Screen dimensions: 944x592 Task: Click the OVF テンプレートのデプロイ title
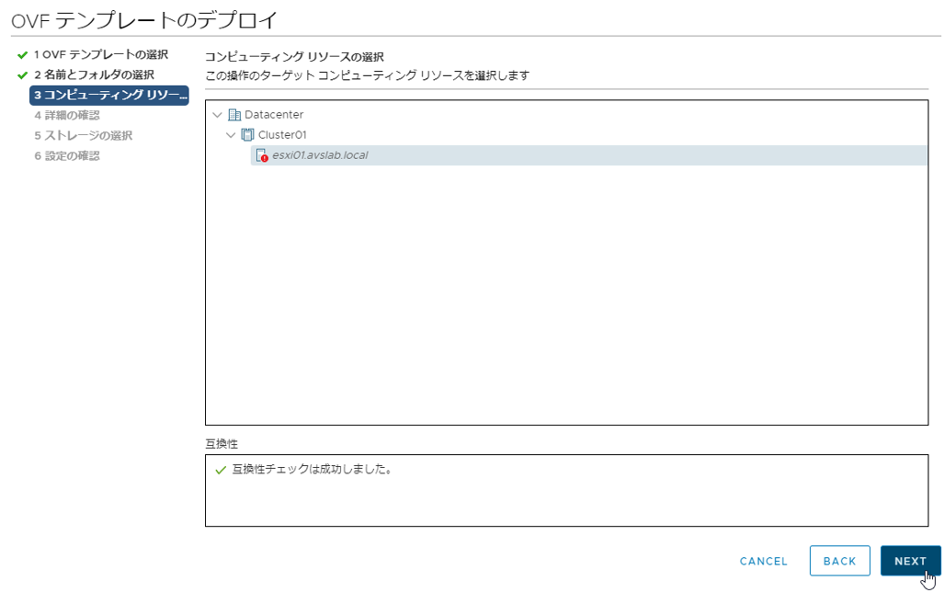[144, 20]
